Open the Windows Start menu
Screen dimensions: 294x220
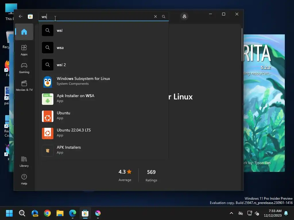click(9, 213)
